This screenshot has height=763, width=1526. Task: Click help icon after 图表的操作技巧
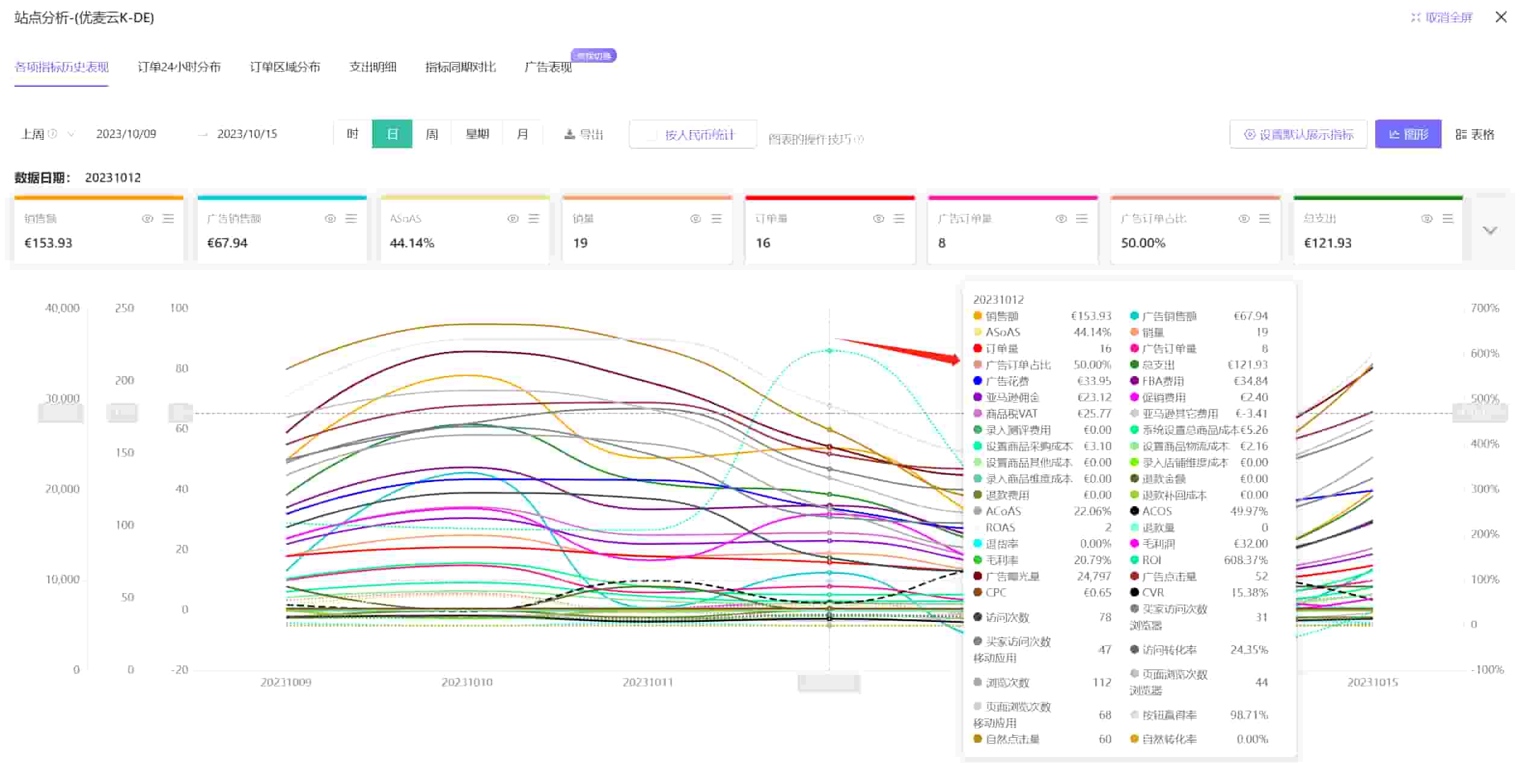point(860,139)
